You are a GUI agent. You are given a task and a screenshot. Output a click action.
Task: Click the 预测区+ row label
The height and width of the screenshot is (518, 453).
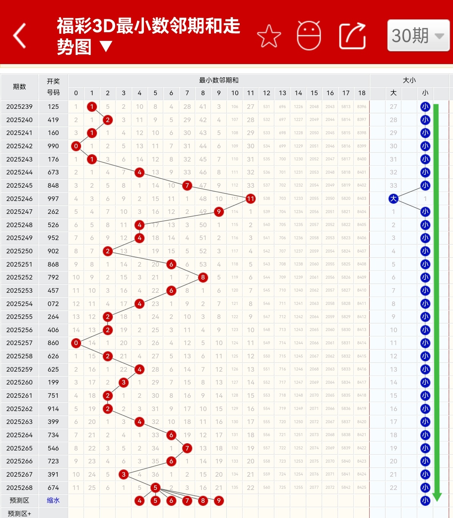[x=19, y=513]
